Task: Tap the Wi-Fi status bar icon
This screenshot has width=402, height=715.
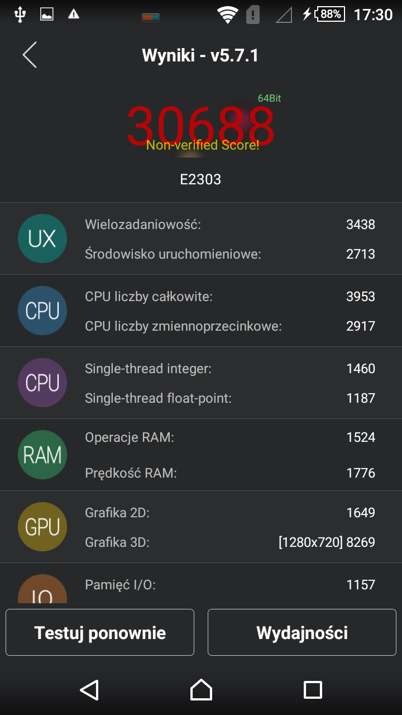Action: coord(227,15)
